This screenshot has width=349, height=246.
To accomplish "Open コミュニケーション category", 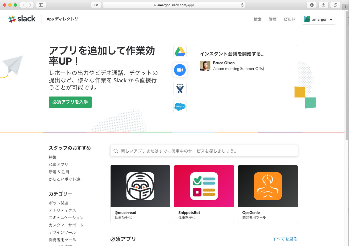I will (66, 218).
